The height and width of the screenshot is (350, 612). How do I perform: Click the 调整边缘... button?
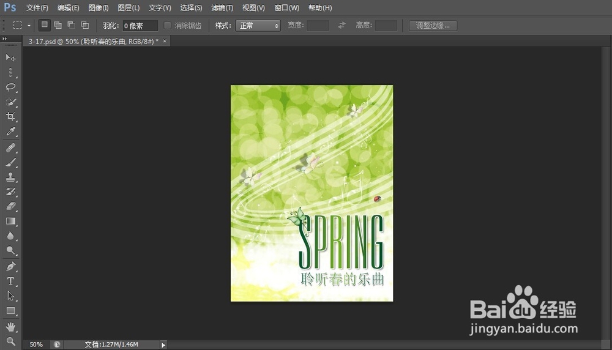coord(433,26)
